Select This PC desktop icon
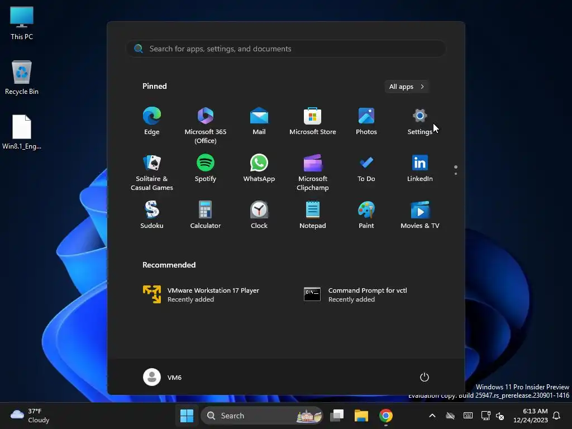 click(22, 23)
